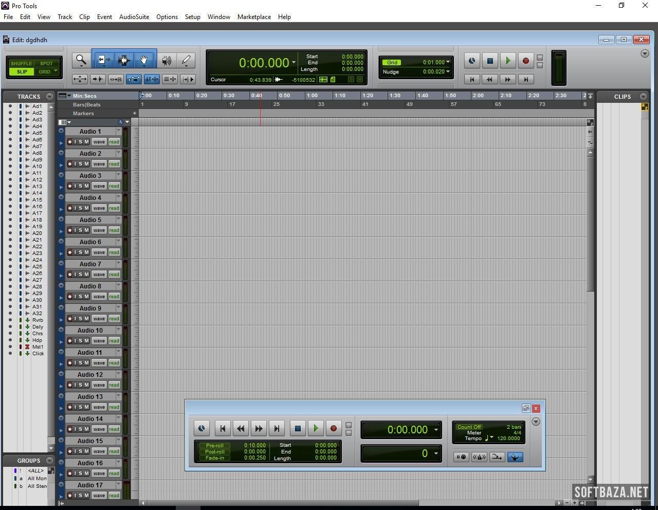Record-enable the Audio 1 track

pos(70,142)
